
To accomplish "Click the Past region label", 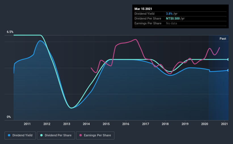I will coord(223,39).
